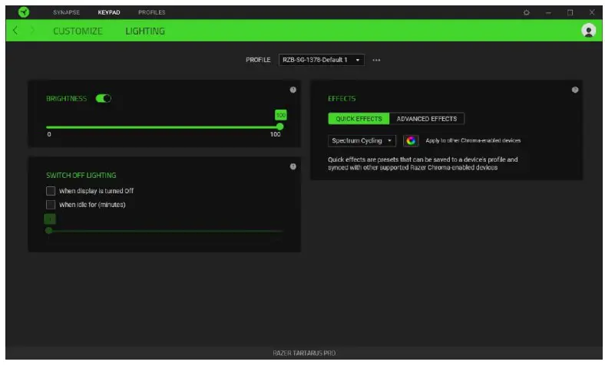The width and height of the screenshot is (605, 365).
Task: Switch to Advanced Effects
Action: 427,119
